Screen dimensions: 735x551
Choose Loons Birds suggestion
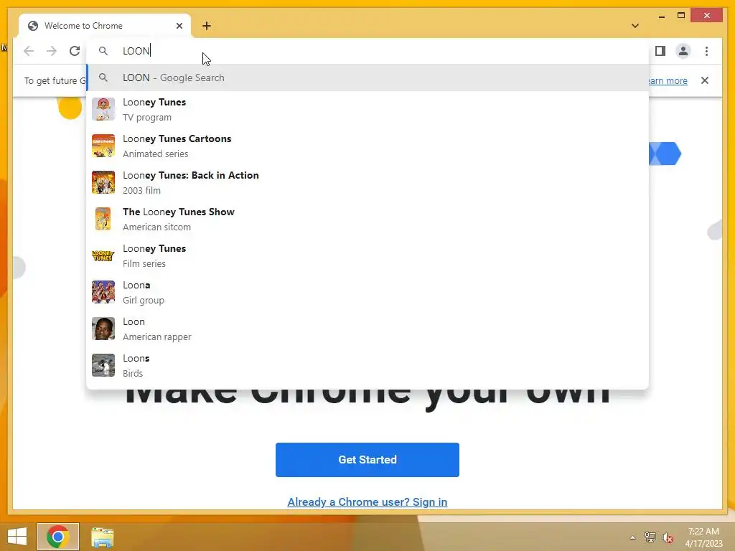pos(368,365)
